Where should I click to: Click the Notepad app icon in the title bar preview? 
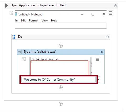[16, 14]
